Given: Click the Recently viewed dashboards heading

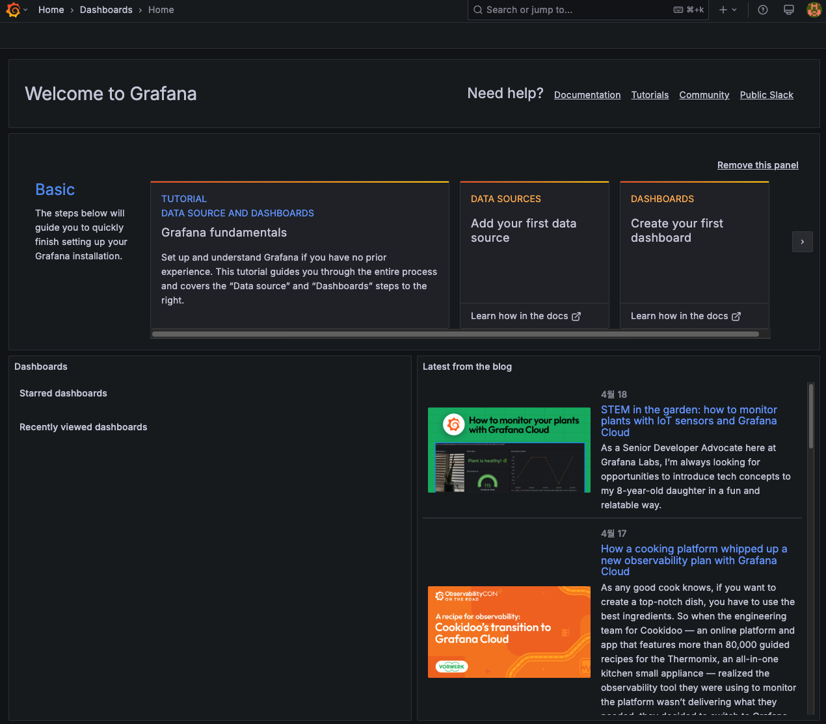Looking at the screenshot, I should point(83,427).
